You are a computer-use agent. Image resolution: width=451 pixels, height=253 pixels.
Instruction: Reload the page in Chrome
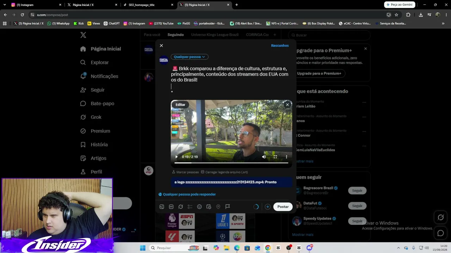point(22,15)
